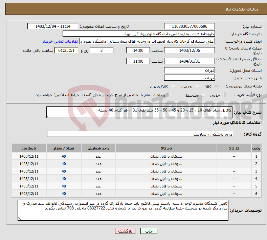Click the need number field 1103030577000696
The width and height of the screenshot is (267, 240).
click(190, 26)
